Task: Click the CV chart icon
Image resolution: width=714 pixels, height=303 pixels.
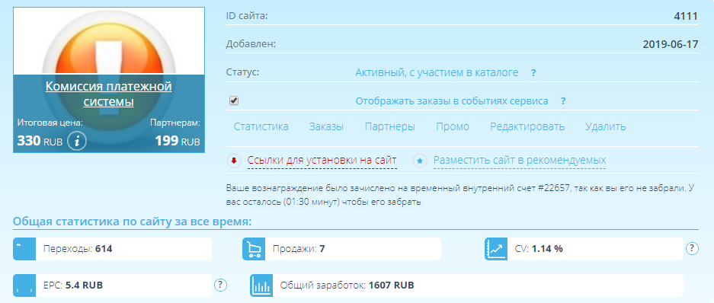Action: (496, 249)
